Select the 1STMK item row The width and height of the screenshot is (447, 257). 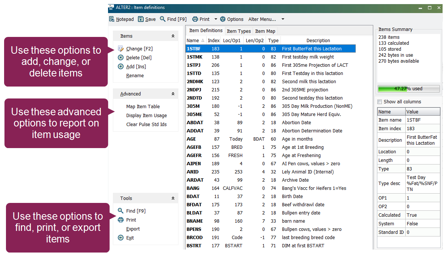pyautogui.click(x=271, y=57)
